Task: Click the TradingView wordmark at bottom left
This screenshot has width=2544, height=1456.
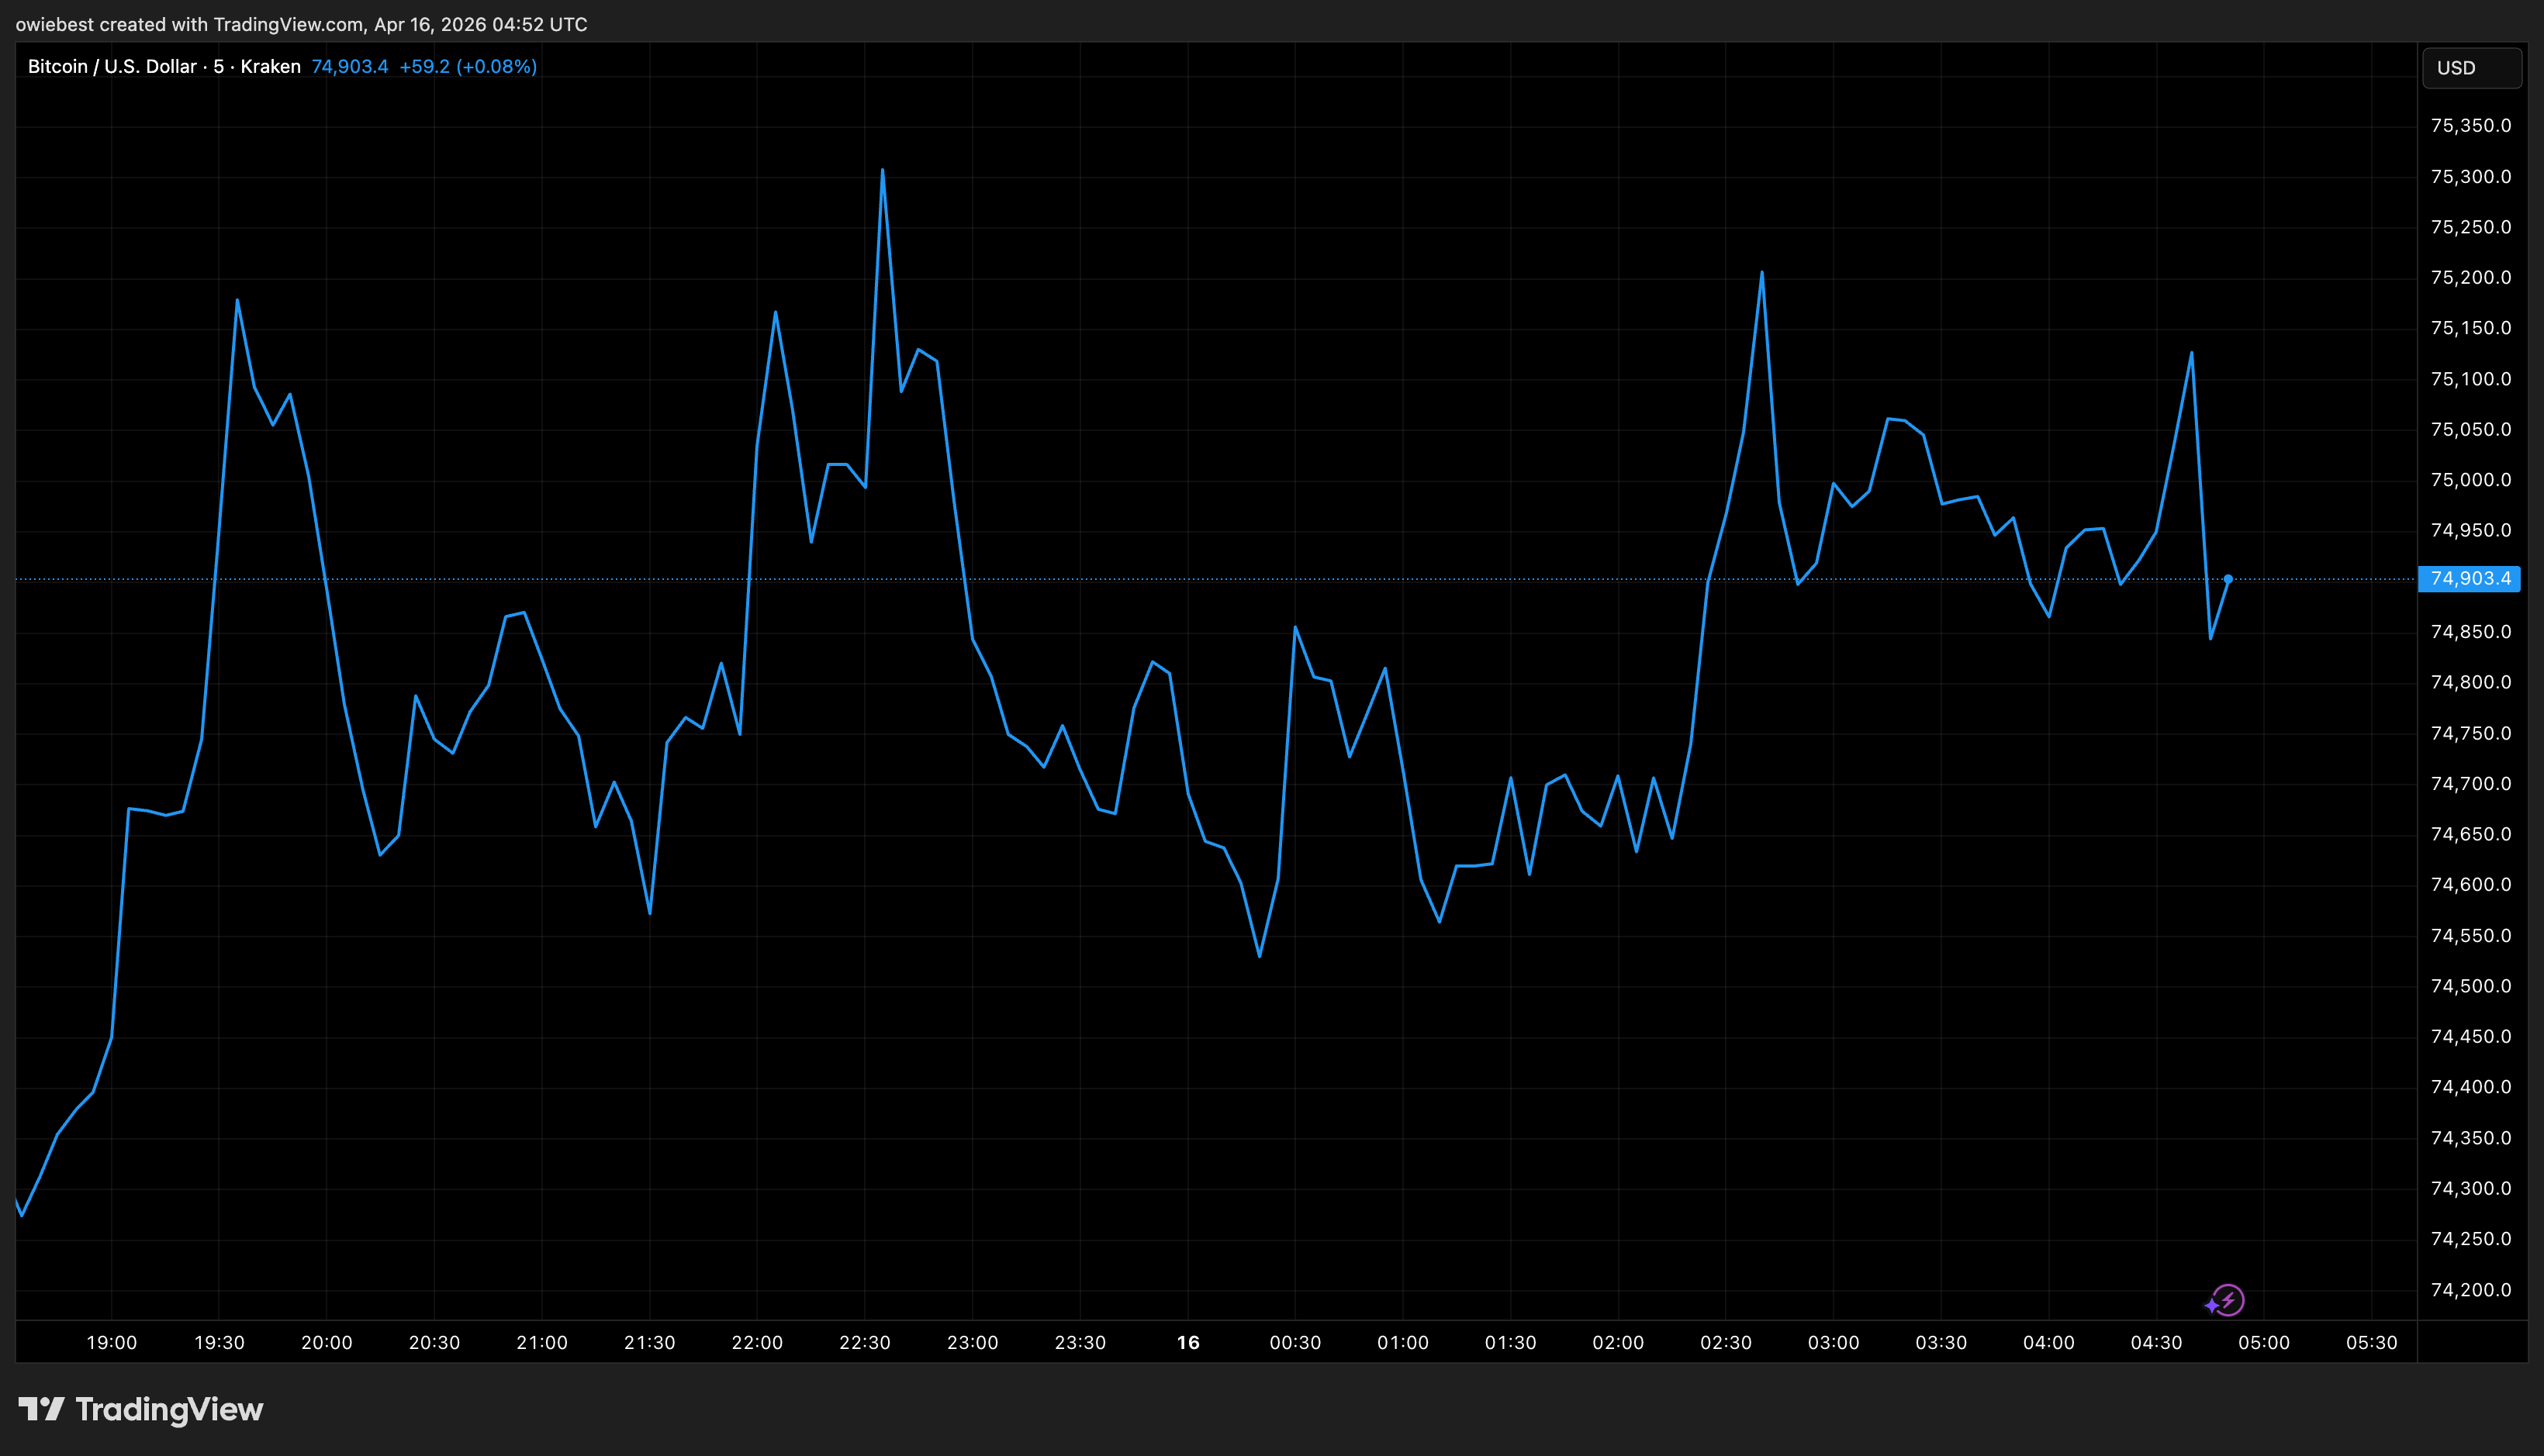Action: [168, 1410]
